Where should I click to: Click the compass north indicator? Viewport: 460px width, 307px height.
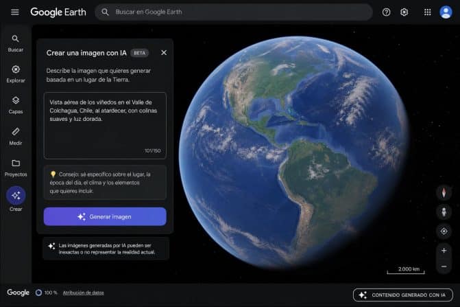pyautogui.click(x=444, y=193)
